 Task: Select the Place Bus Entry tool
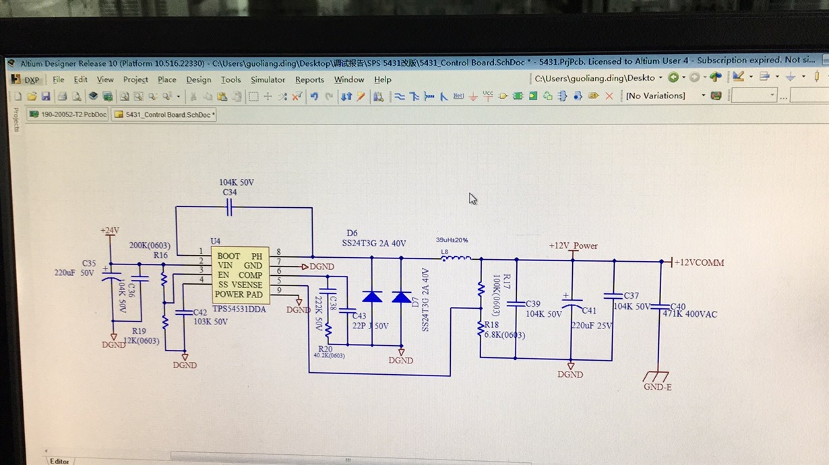coord(442,96)
